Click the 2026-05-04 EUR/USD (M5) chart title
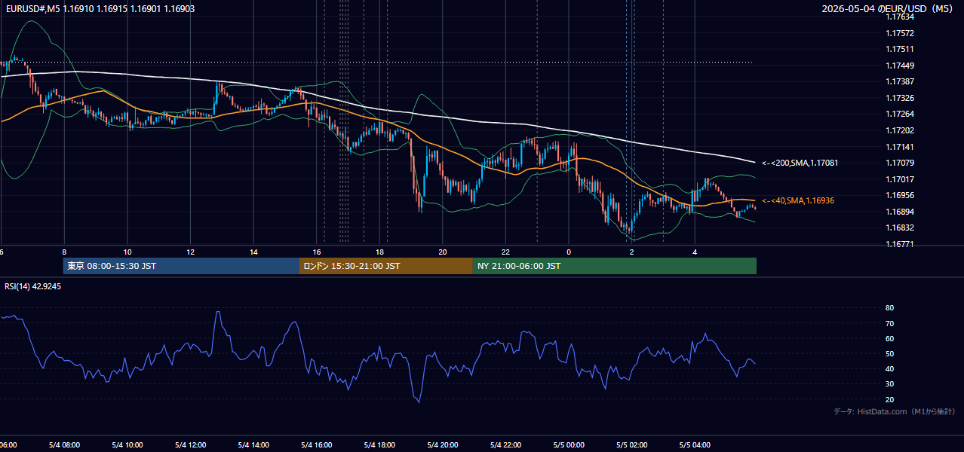Viewport: 964px width, 452px height. click(x=888, y=8)
